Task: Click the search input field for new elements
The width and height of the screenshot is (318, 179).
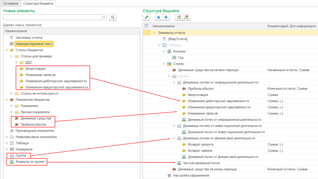Action: (52, 17)
